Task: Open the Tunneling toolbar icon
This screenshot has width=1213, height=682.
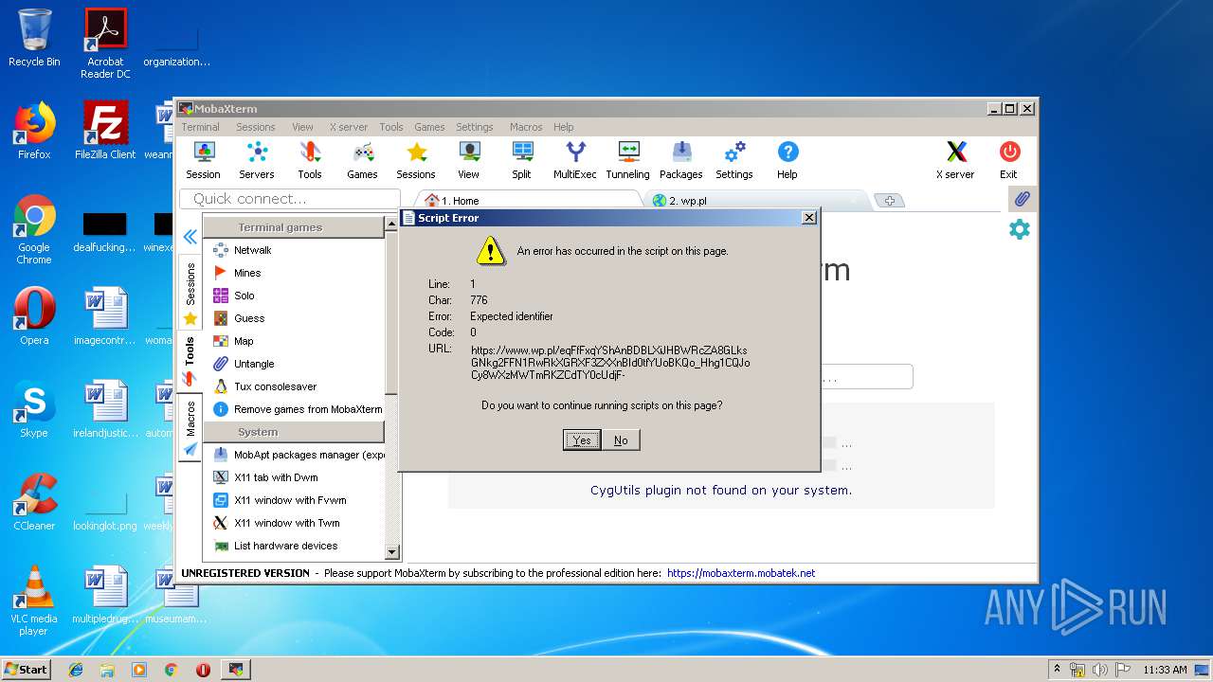Action: pos(628,160)
